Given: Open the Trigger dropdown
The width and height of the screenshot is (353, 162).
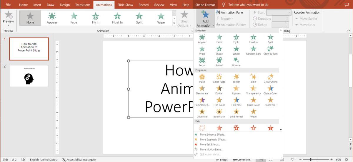Looking at the screenshot, I should point(225,18).
